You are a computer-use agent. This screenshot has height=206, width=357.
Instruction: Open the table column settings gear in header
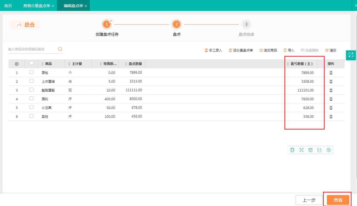pos(17,64)
